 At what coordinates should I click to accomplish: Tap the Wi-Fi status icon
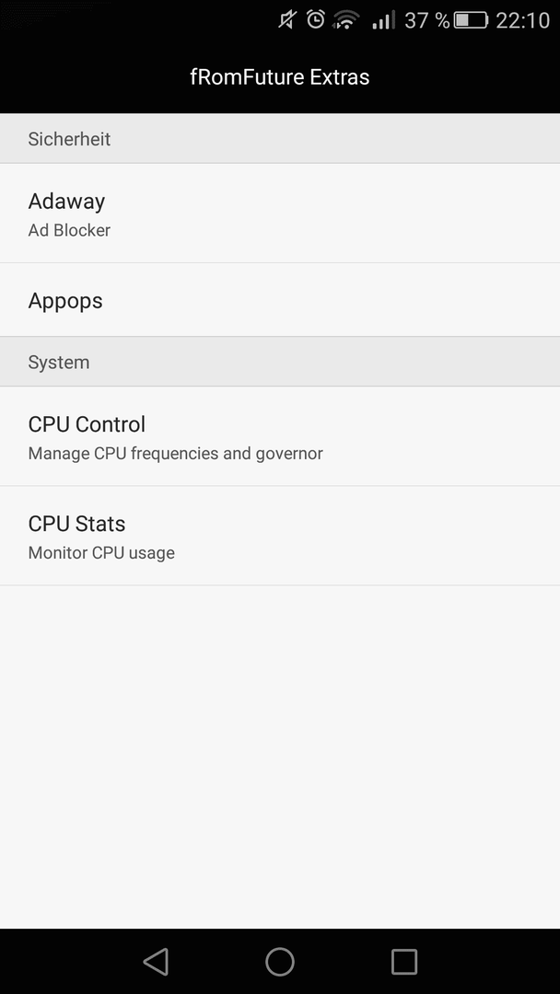click(346, 20)
